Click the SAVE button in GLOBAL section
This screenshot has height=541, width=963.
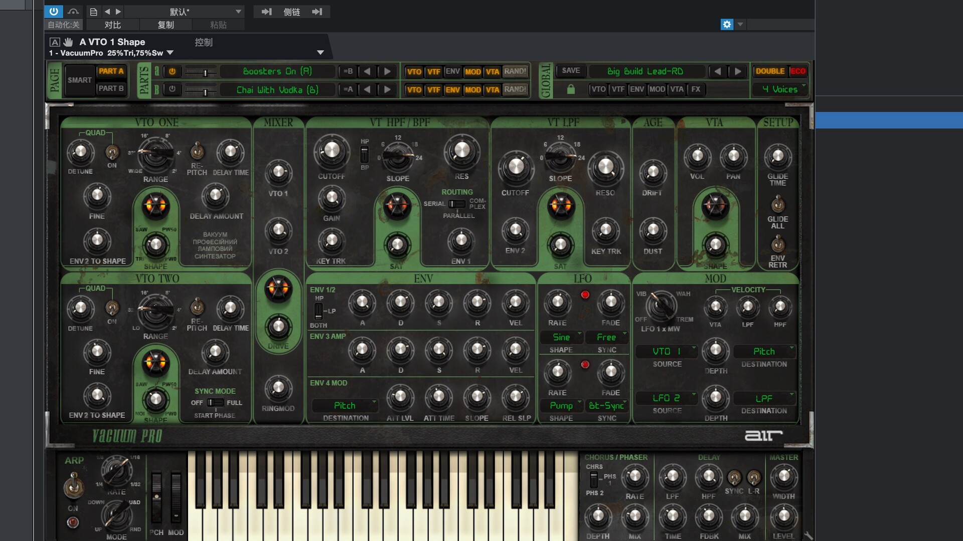(570, 71)
